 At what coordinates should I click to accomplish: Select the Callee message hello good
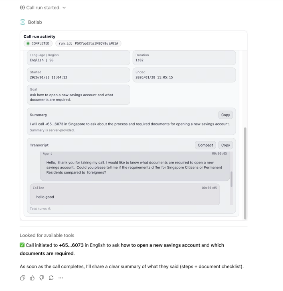click(x=125, y=194)
